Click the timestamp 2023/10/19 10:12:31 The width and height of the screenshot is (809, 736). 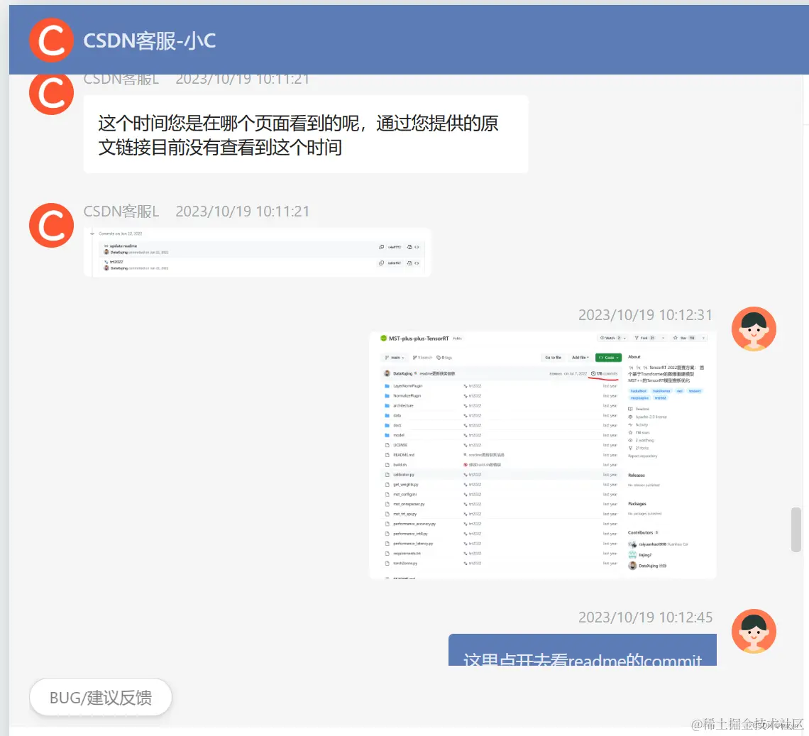pyautogui.click(x=646, y=315)
